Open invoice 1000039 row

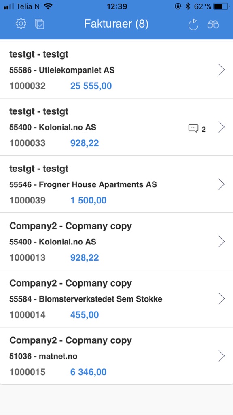(116, 184)
